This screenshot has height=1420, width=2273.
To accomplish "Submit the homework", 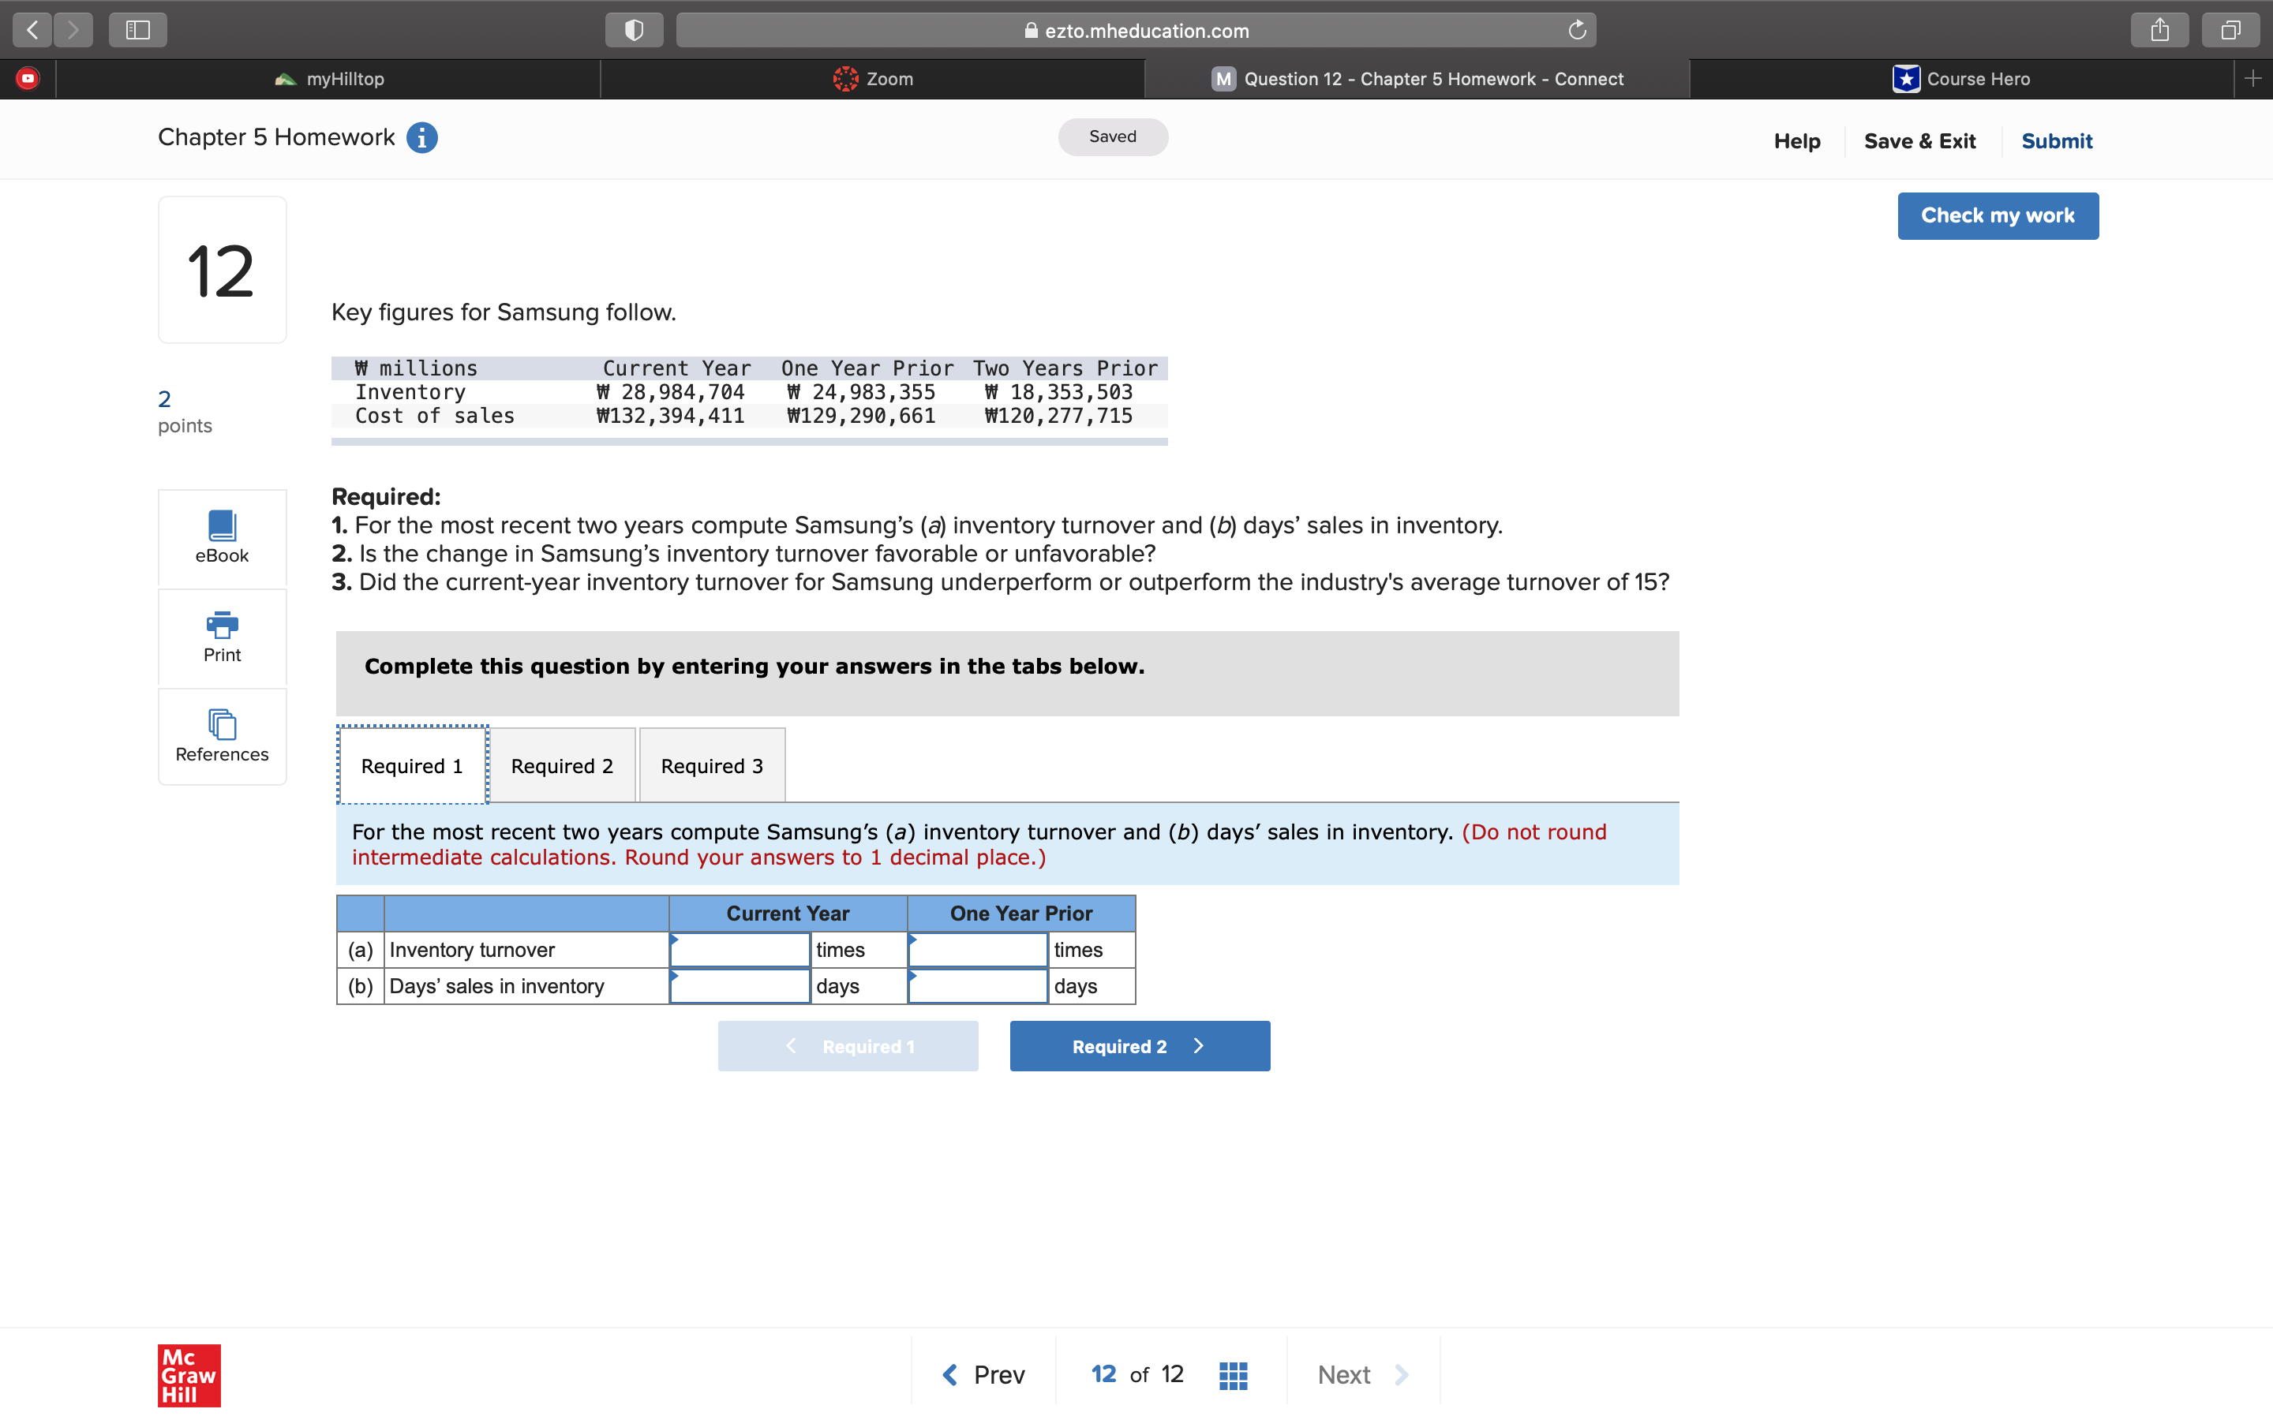I will pos(2056,140).
